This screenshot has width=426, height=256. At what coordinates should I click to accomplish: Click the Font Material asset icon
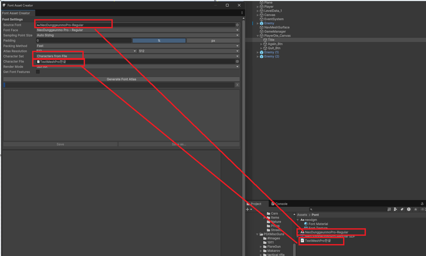click(x=306, y=224)
